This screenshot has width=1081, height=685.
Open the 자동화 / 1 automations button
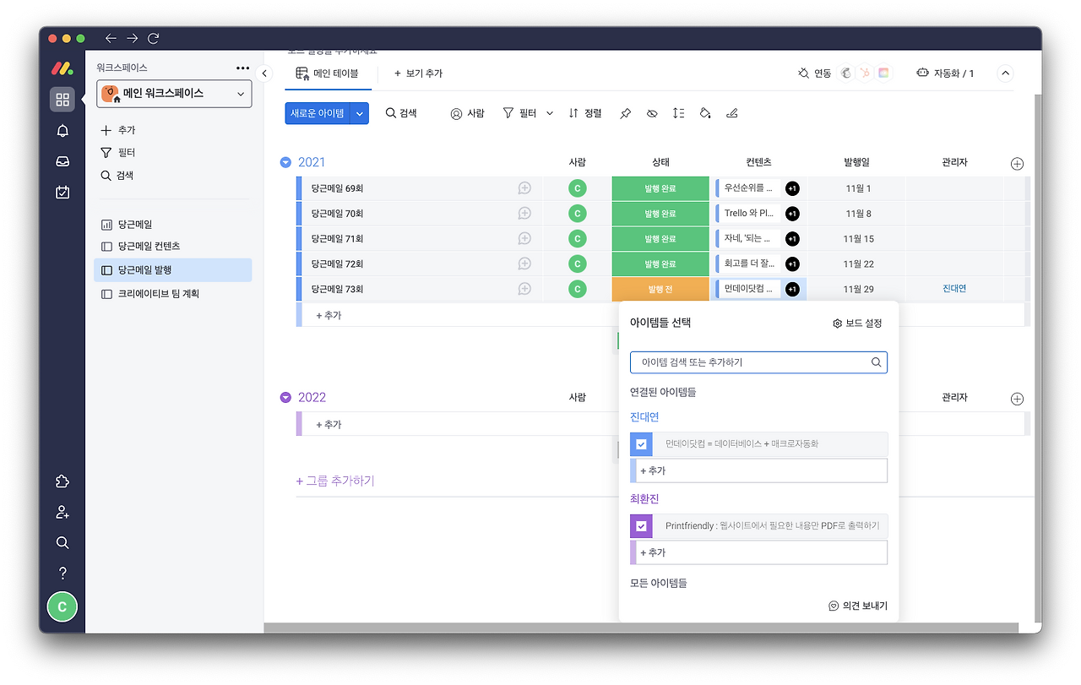(945, 73)
